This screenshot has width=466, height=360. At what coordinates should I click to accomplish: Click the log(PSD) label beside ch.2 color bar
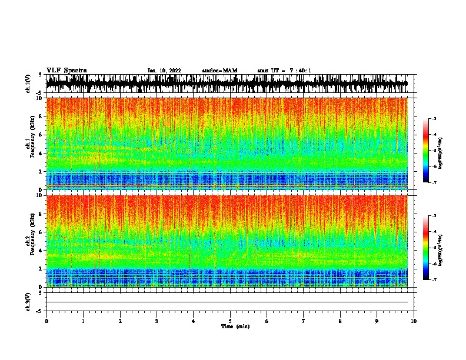click(440, 250)
